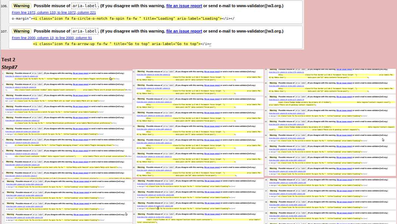397x224 pixels.
Task: Click the list number '107.'
Action: pos(4,31)
